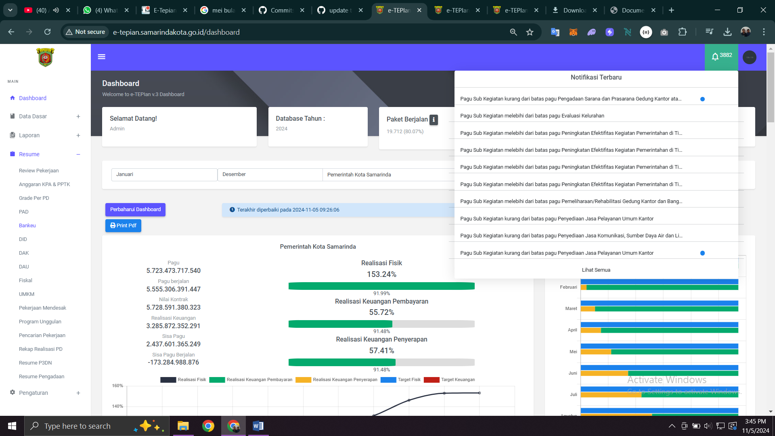
Task: Click the hamburger menu icon
Action: [101, 57]
